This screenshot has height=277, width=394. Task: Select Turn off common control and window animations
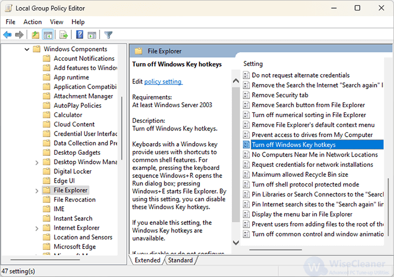point(318,234)
